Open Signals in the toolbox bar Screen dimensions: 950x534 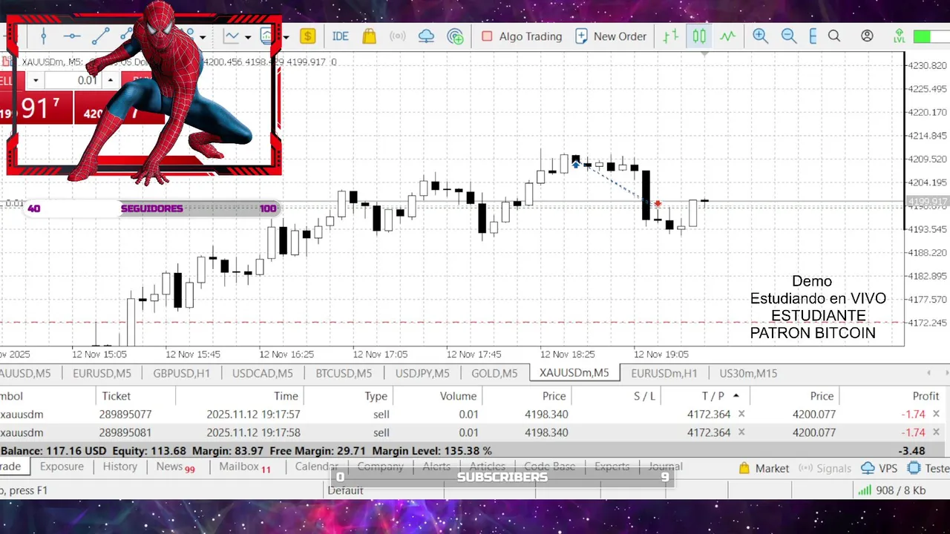825,469
